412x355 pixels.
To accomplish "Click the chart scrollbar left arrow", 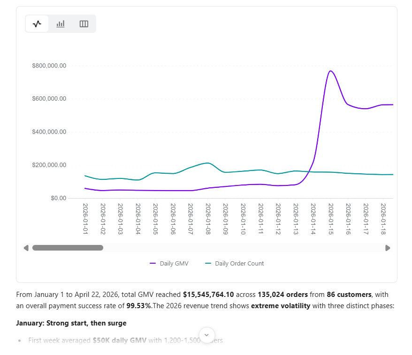I will [26, 248].
